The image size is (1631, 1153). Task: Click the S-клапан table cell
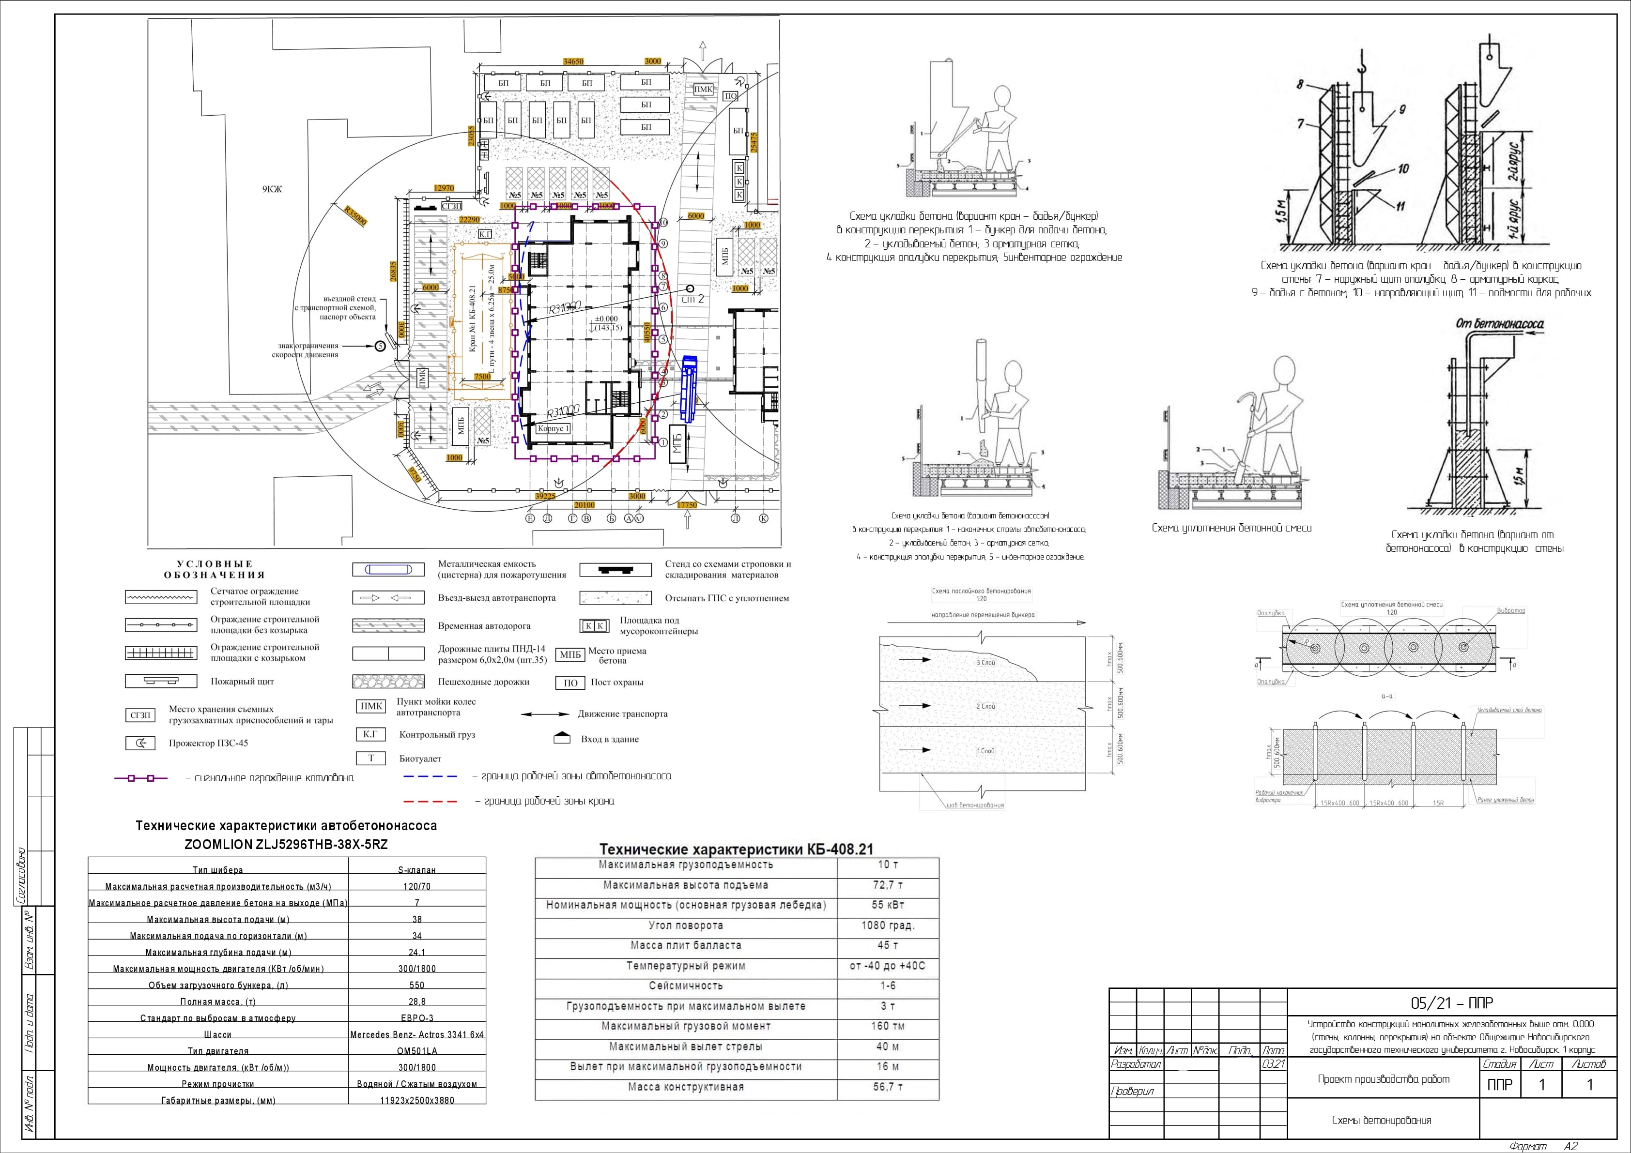pyautogui.click(x=417, y=870)
